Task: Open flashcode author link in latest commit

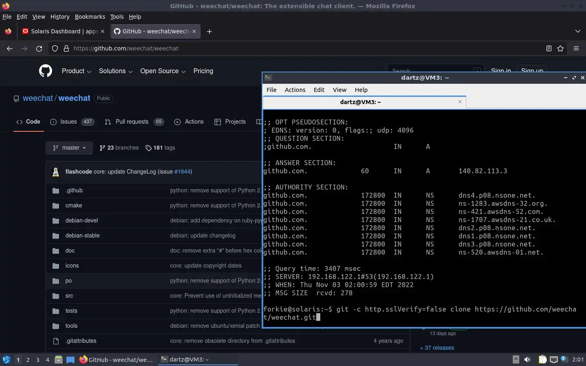Action: point(79,172)
